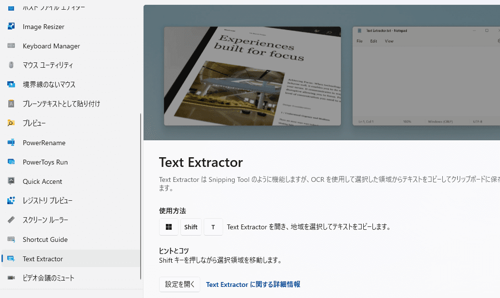Click the T key shortcut badge
Screen dimensions: 500x298
(213, 227)
